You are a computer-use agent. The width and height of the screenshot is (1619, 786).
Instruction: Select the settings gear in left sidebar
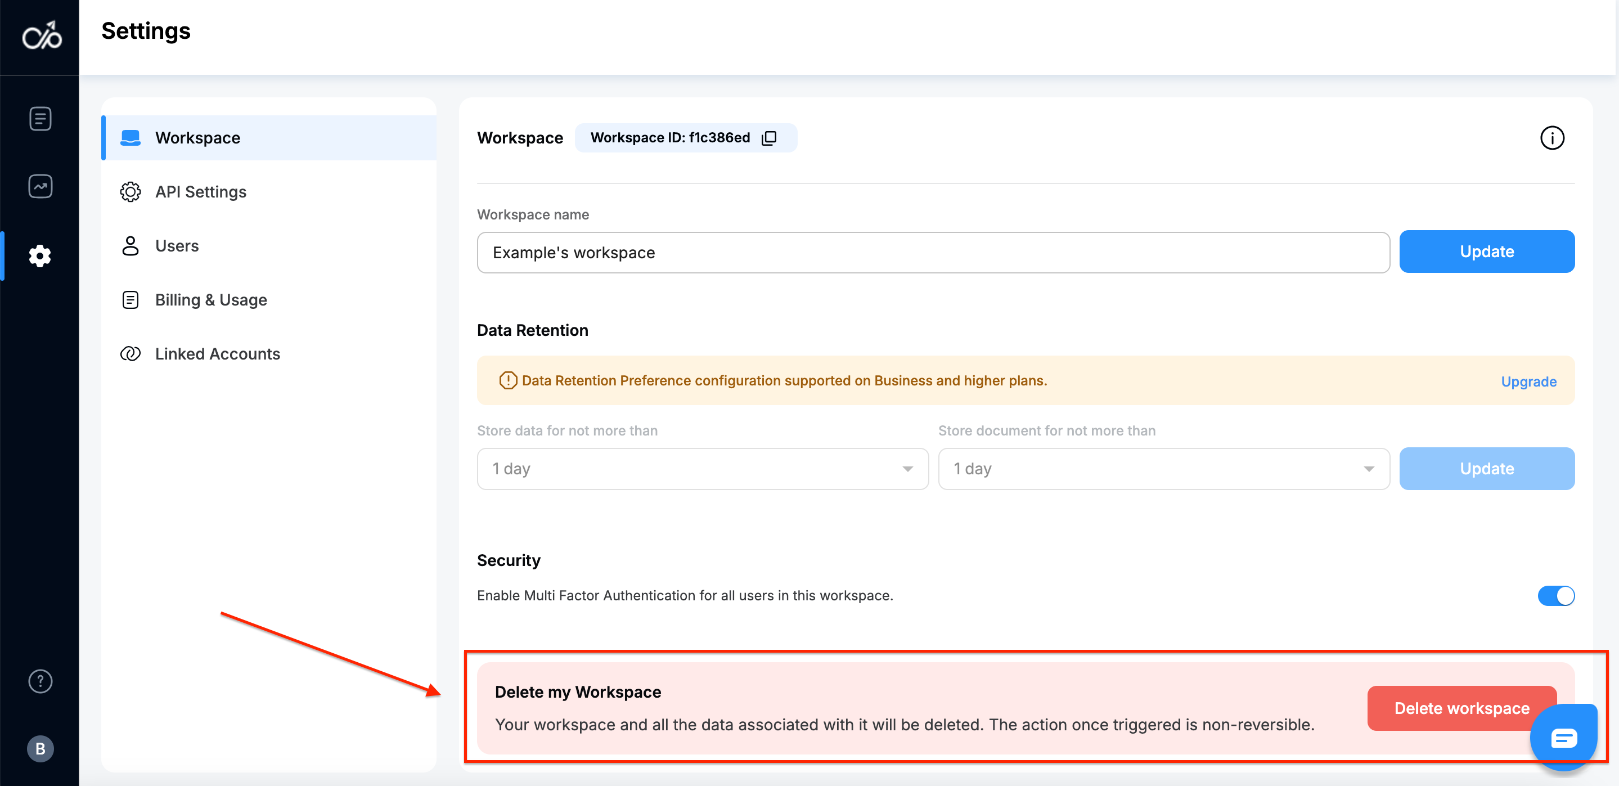[41, 256]
